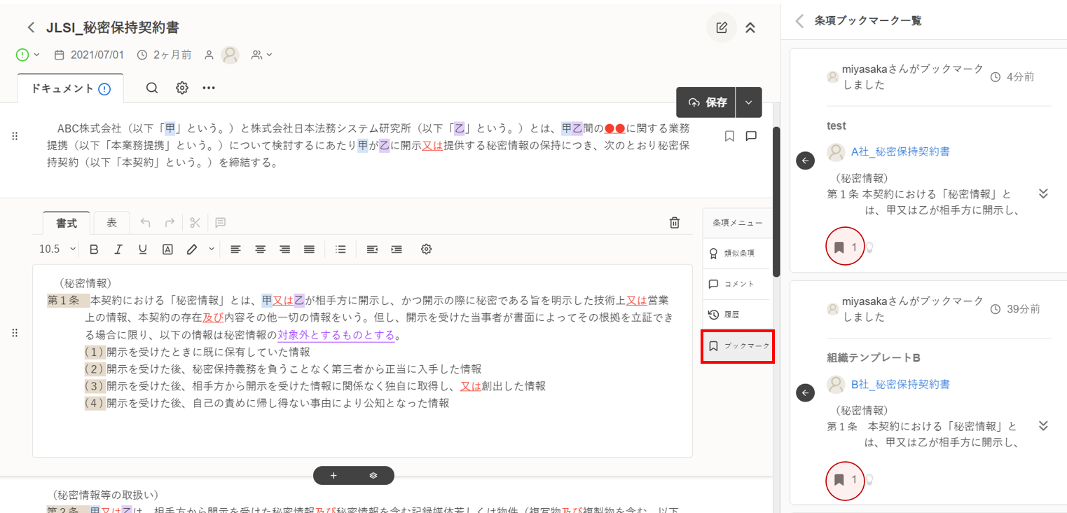This screenshot has width=1067, height=513.
Task: Select the ドキュメント tab
Action: coord(70,89)
